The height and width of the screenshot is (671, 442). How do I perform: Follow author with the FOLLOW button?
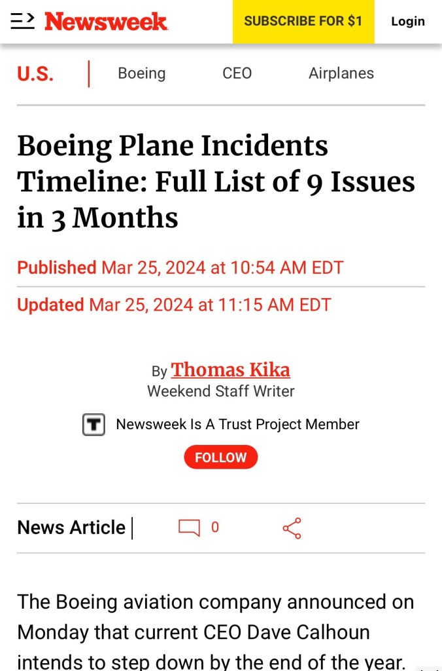coord(220,457)
